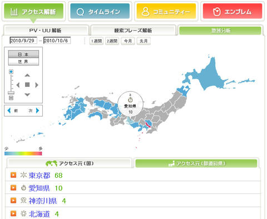
Task: Click the 愛知県 tooltip bubble on map
Action: 131,104
